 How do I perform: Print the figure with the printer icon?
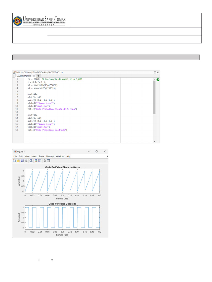(26, 161)
